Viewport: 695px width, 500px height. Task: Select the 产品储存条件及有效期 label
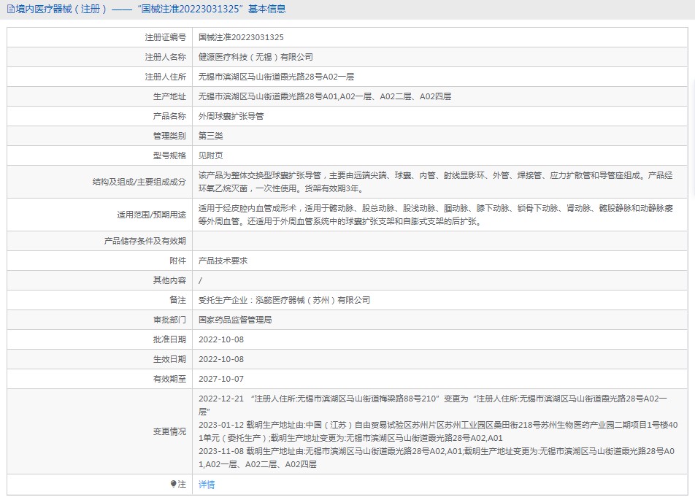(145, 241)
